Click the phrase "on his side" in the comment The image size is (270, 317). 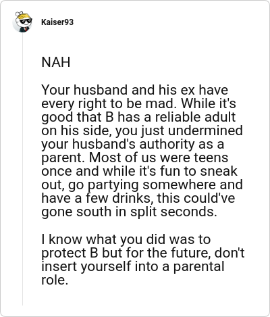[76, 130]
